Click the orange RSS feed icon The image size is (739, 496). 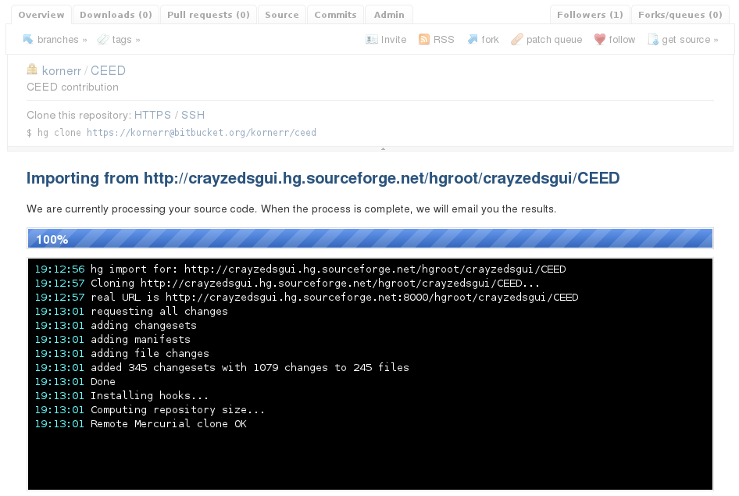click(x=424, y=40)
